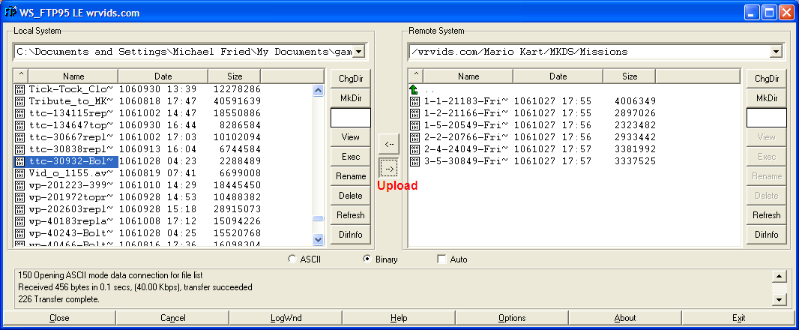Click file icon of ttc-30932-Bol~ in local list
799x330 pixels.
click(x=20, y=161)
